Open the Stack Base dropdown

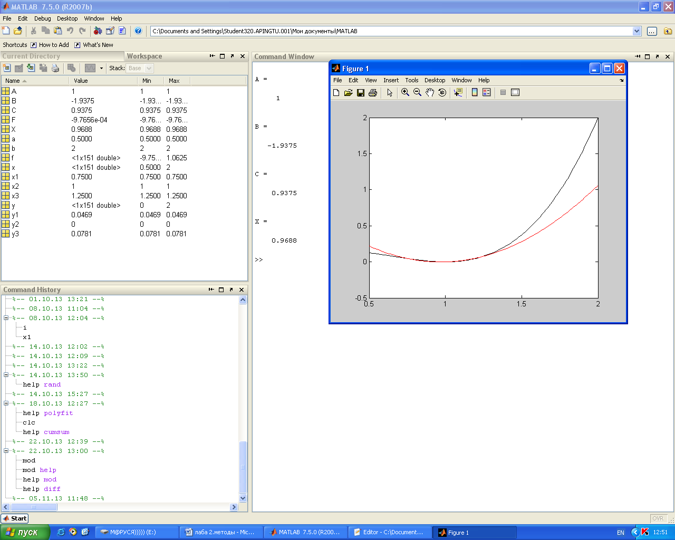click(x=140, y=68)
